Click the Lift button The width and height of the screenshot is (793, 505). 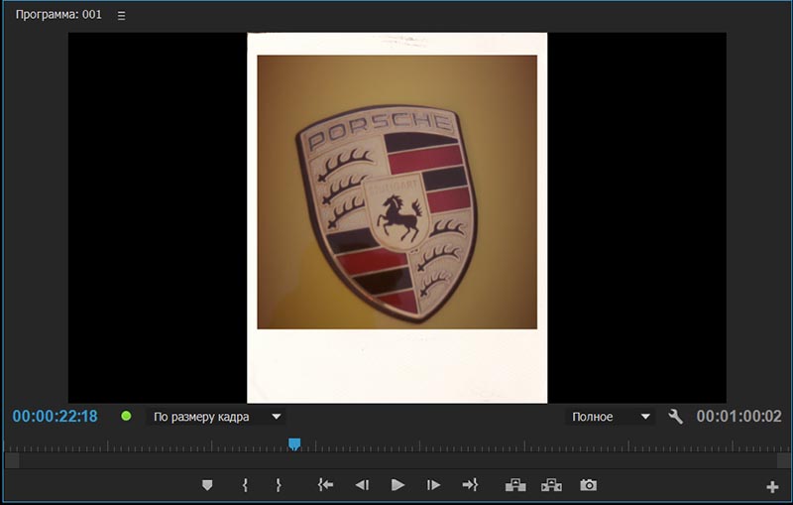pos(515,485)
